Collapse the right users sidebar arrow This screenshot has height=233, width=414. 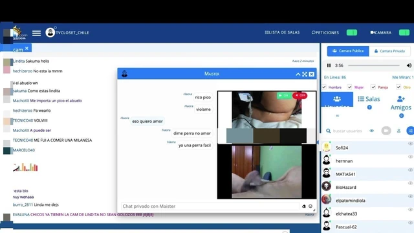(x=318, y=142)
